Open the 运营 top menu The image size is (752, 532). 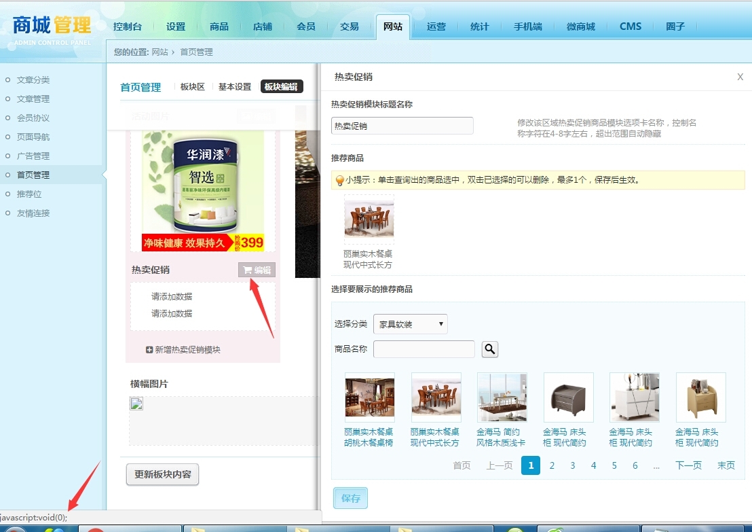click(436, 27)
